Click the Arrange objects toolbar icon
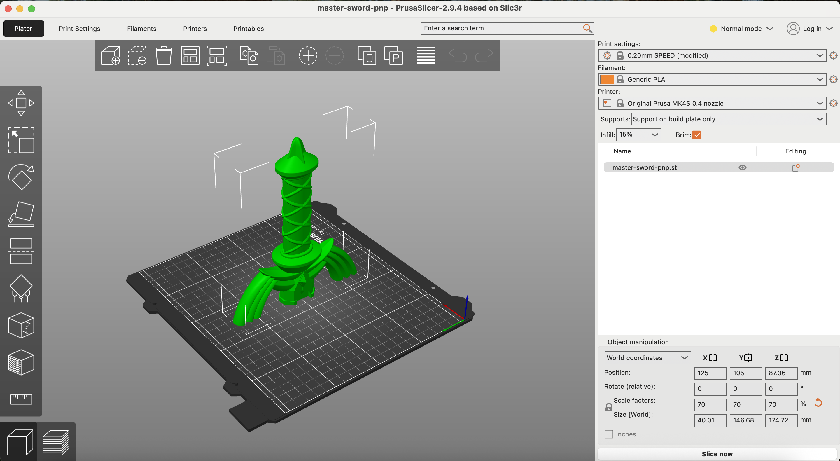The height and width of the screenshot is (461, 840). coord(190,55)
